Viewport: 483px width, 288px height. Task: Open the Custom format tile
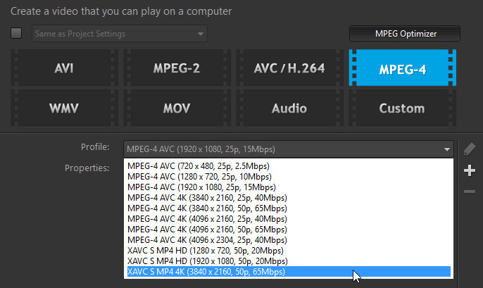coord(402,108)
